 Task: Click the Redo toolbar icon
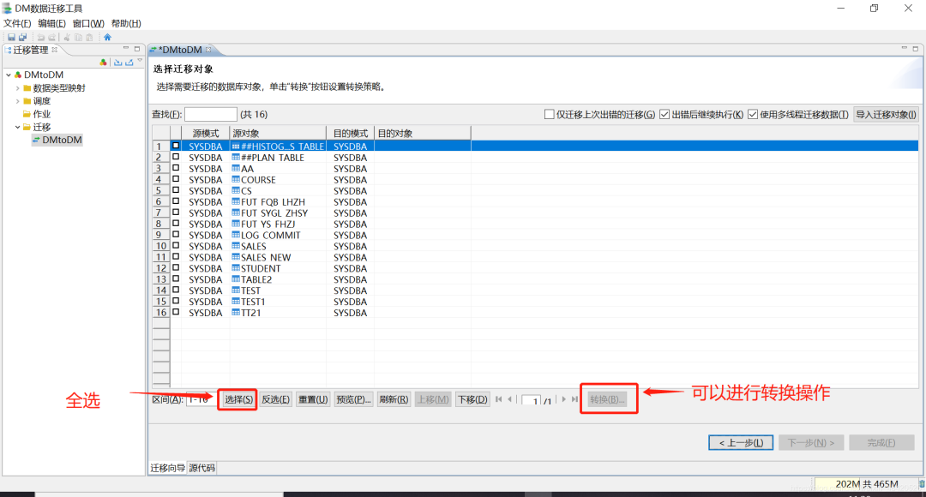click(x=52, y=37)
